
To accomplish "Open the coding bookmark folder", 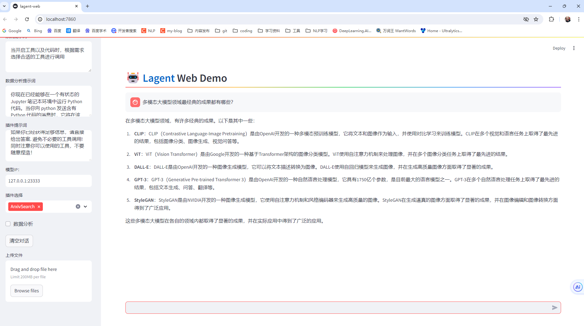I will point(243,31).
